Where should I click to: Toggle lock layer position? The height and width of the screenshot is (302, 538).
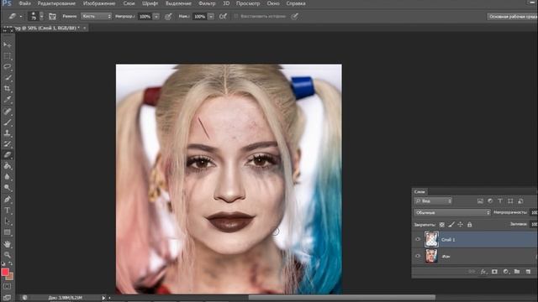(x=460, y=225)
